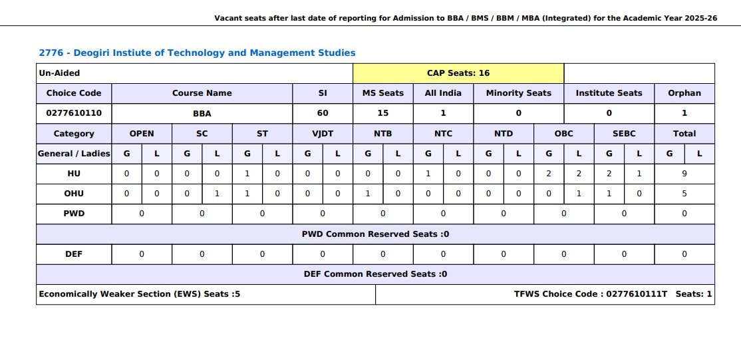Click the Orphan column header

684,93
